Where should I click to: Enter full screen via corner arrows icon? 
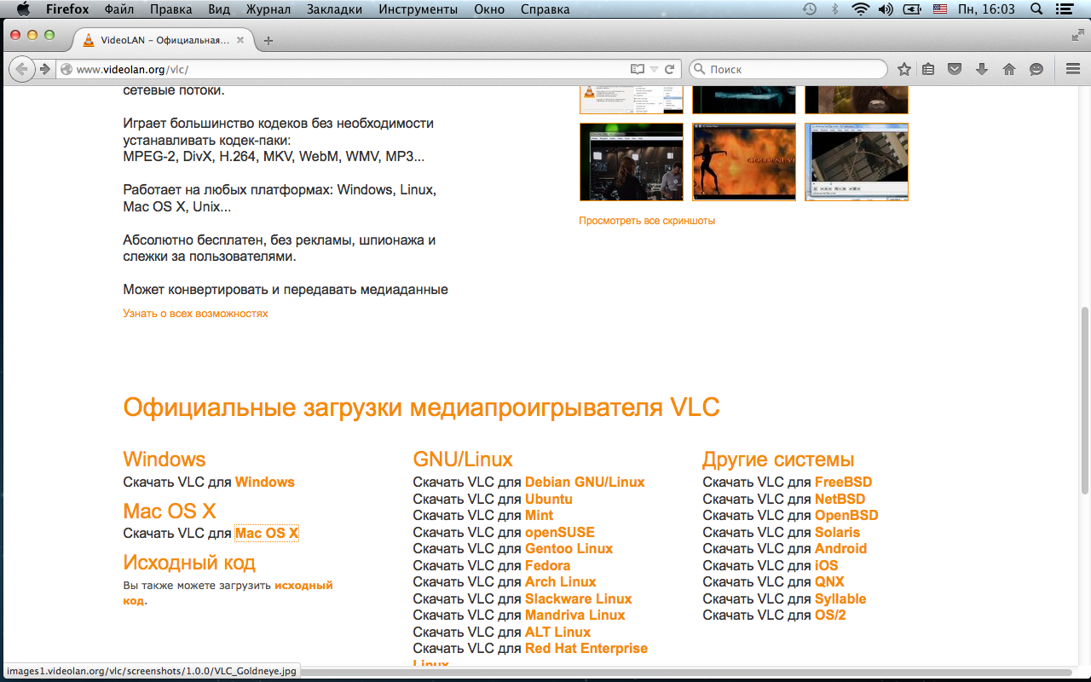[x=1077, y=35]
